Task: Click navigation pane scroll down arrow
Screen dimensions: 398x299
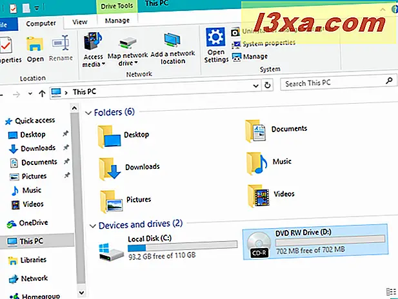Action: click(x=81, y=293)
